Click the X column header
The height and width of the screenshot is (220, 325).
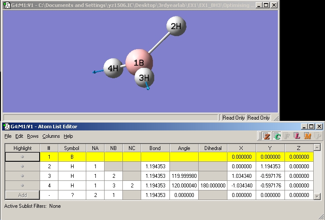[x=241, y=148]
